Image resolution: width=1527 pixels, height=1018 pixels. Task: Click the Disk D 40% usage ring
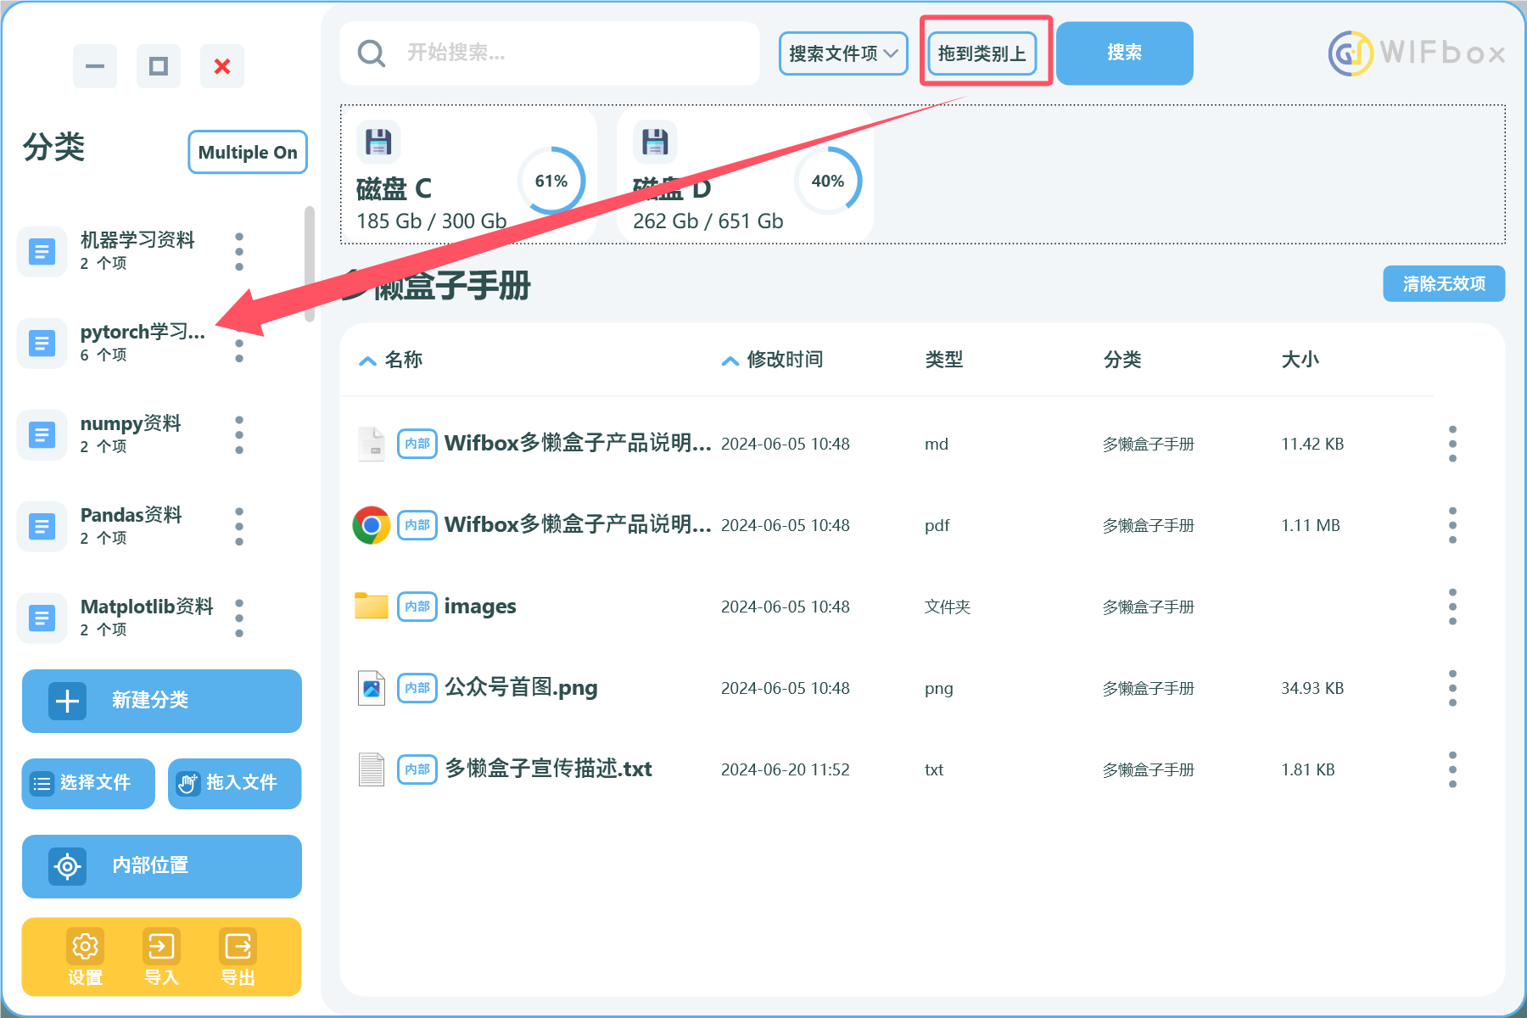(x=827, y=181)
